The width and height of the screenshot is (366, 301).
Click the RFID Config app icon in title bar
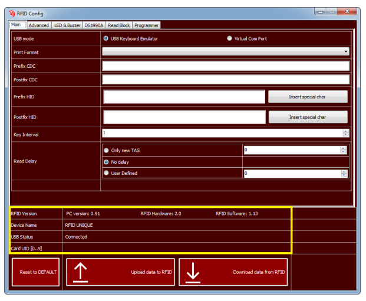pos(12,14)
